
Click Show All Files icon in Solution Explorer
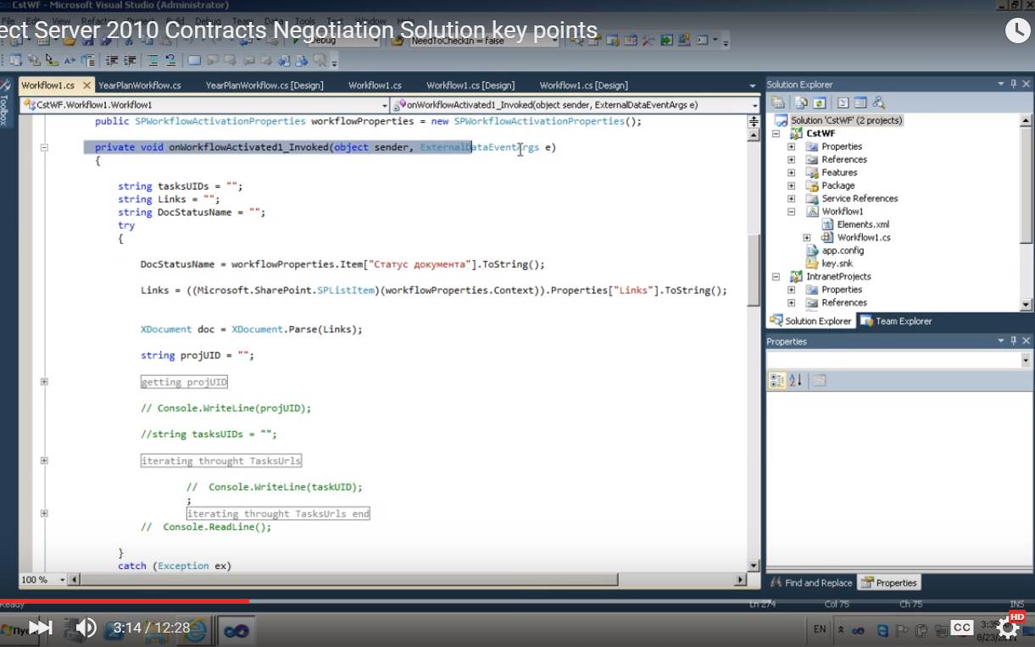coord(801,102)
